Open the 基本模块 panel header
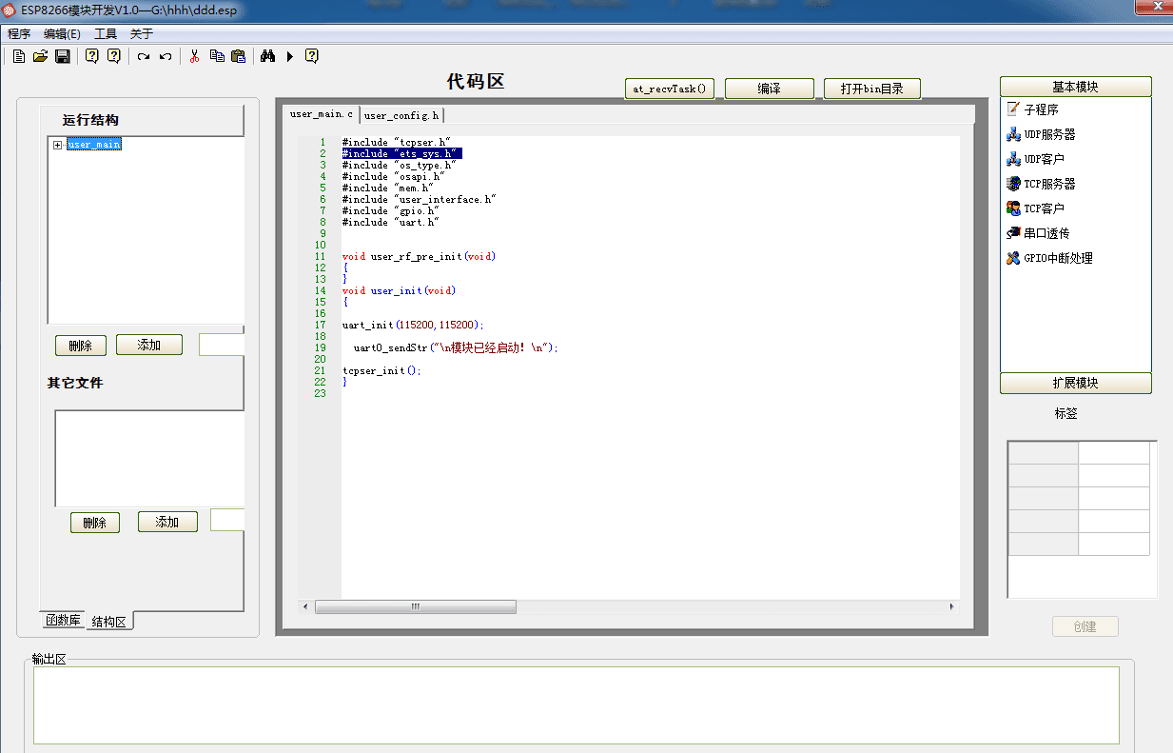 click(x=1076, y=87)
